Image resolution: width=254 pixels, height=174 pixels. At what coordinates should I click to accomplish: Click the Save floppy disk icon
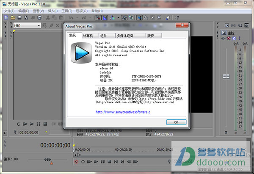19,17
